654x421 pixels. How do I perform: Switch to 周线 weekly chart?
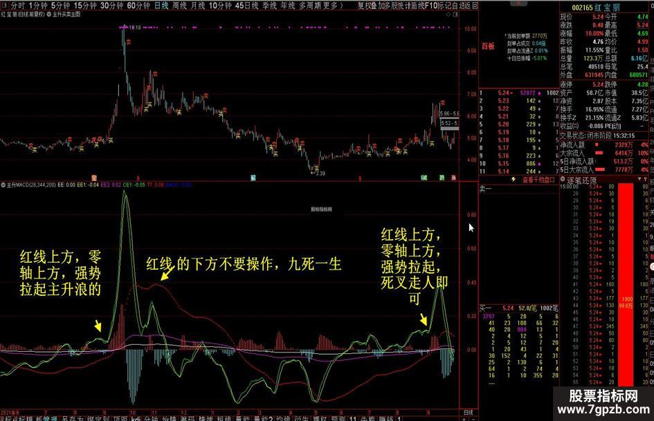coord(179,6)
